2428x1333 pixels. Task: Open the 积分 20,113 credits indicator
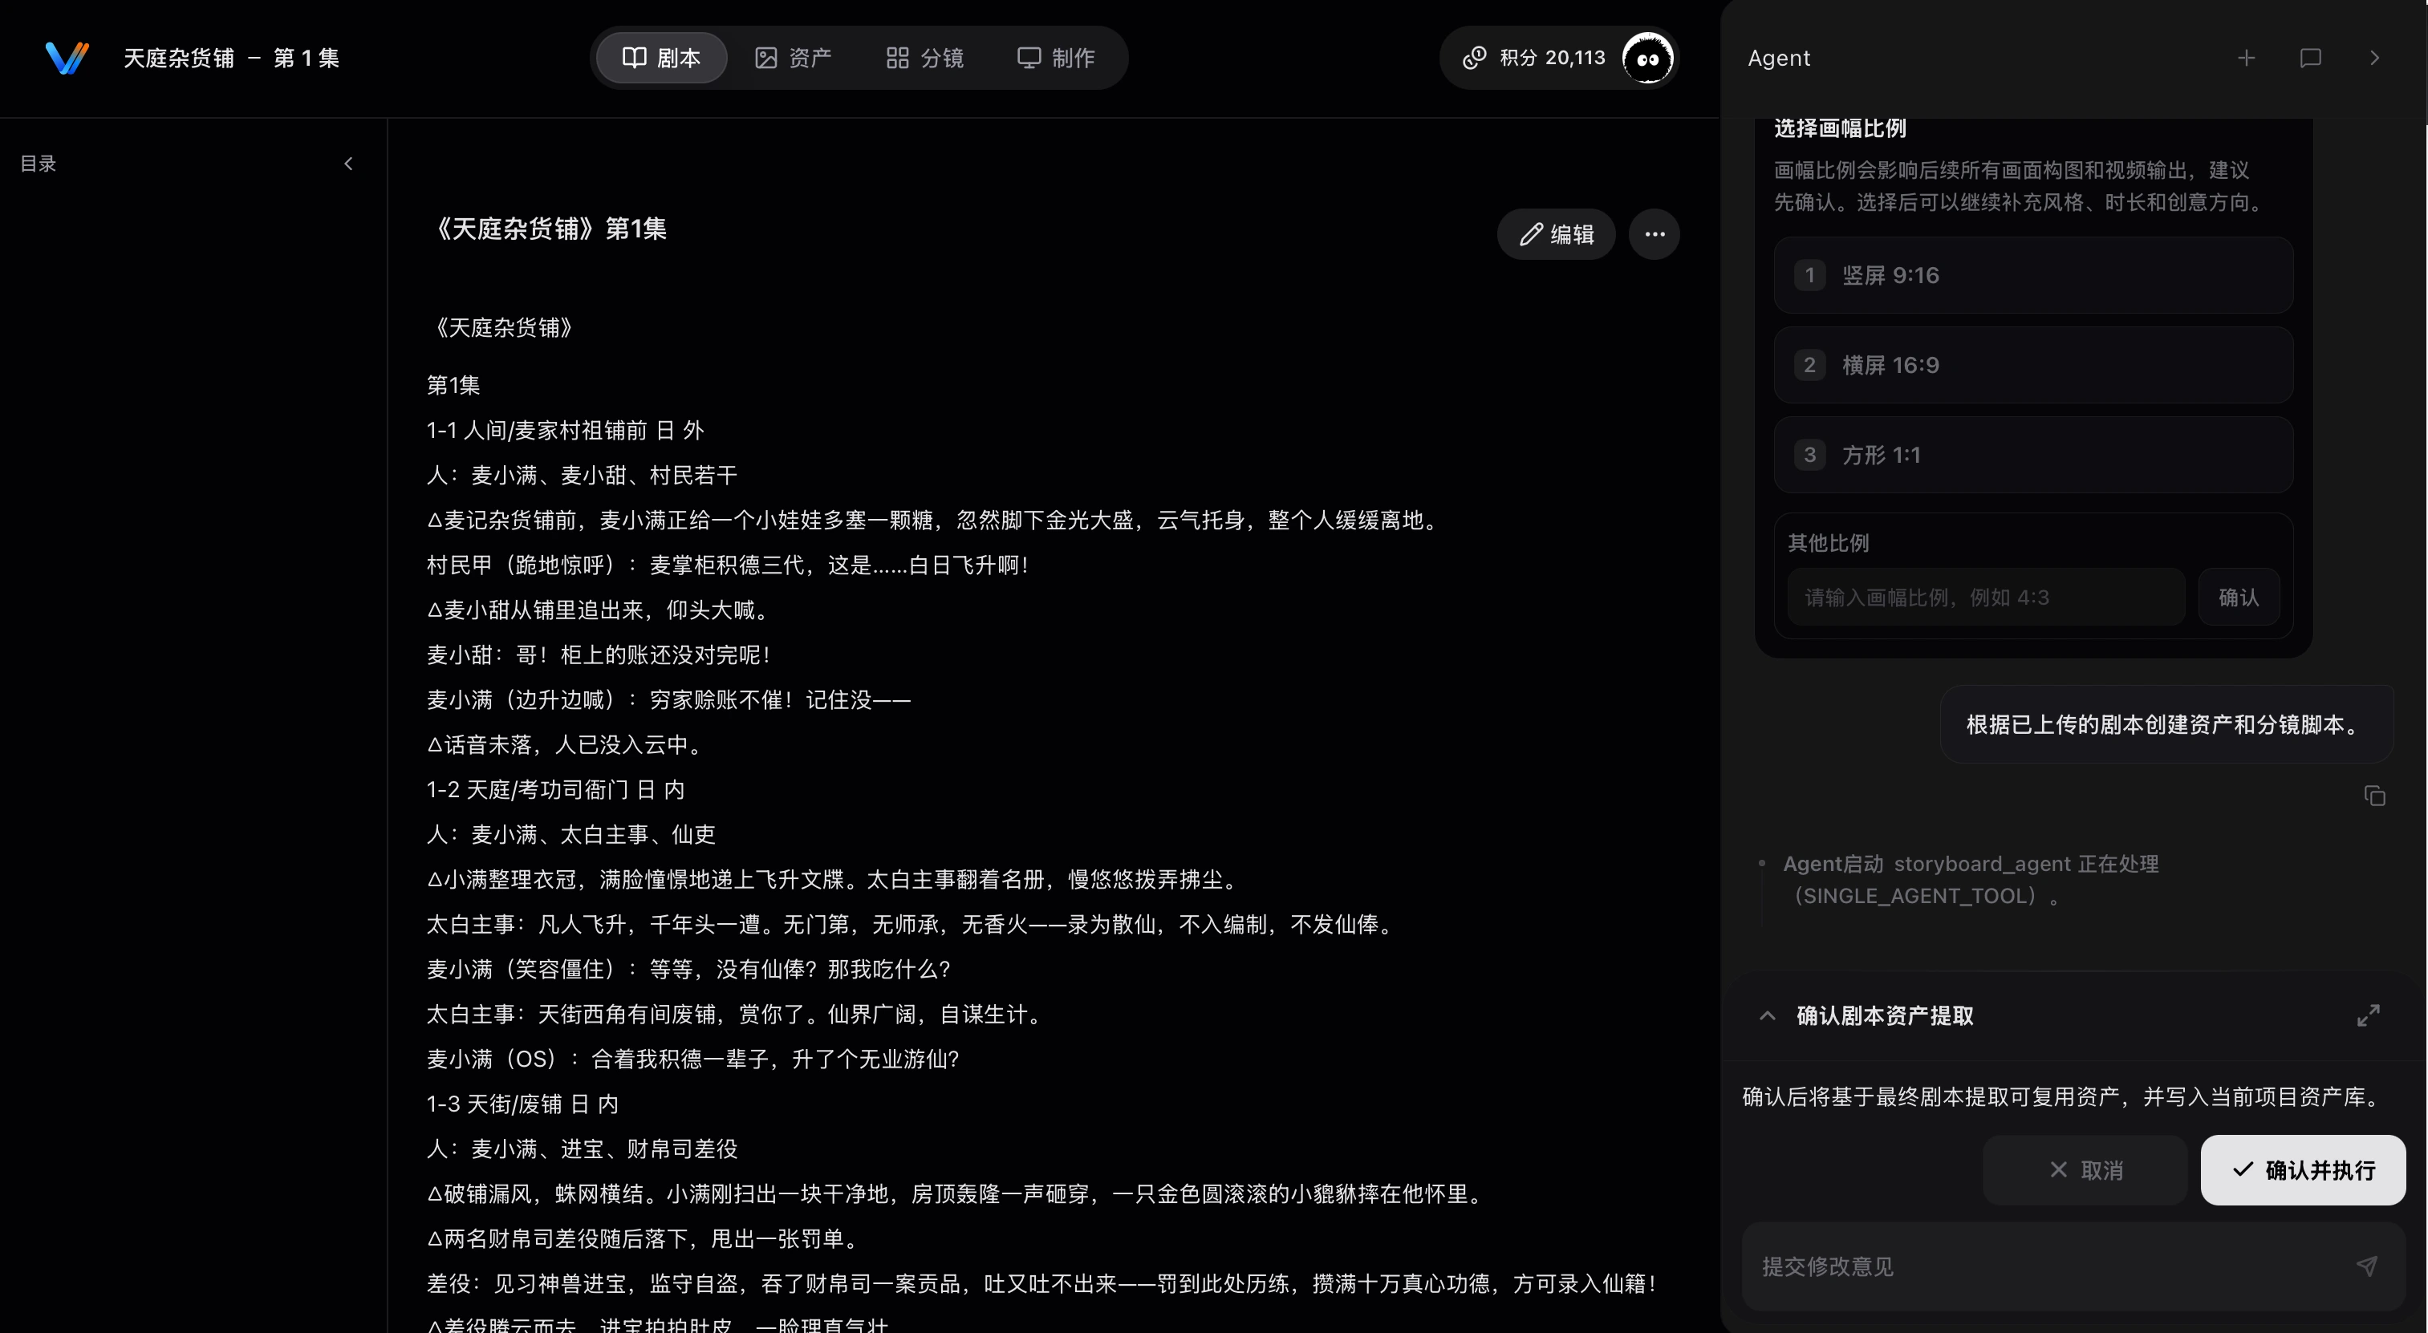pyautogui.click(x=1533, y=59)
